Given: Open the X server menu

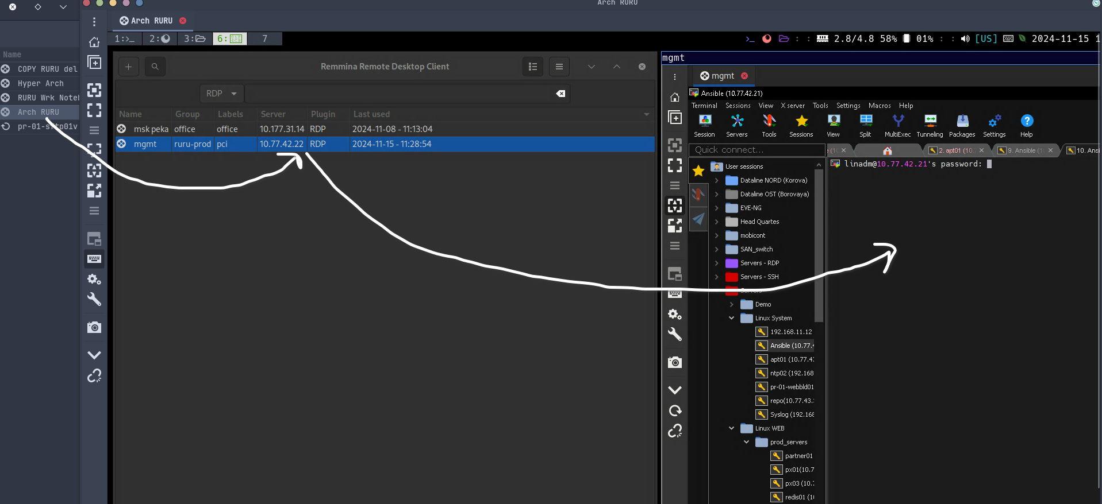Looking at the screenshot, I should point(793,106).
